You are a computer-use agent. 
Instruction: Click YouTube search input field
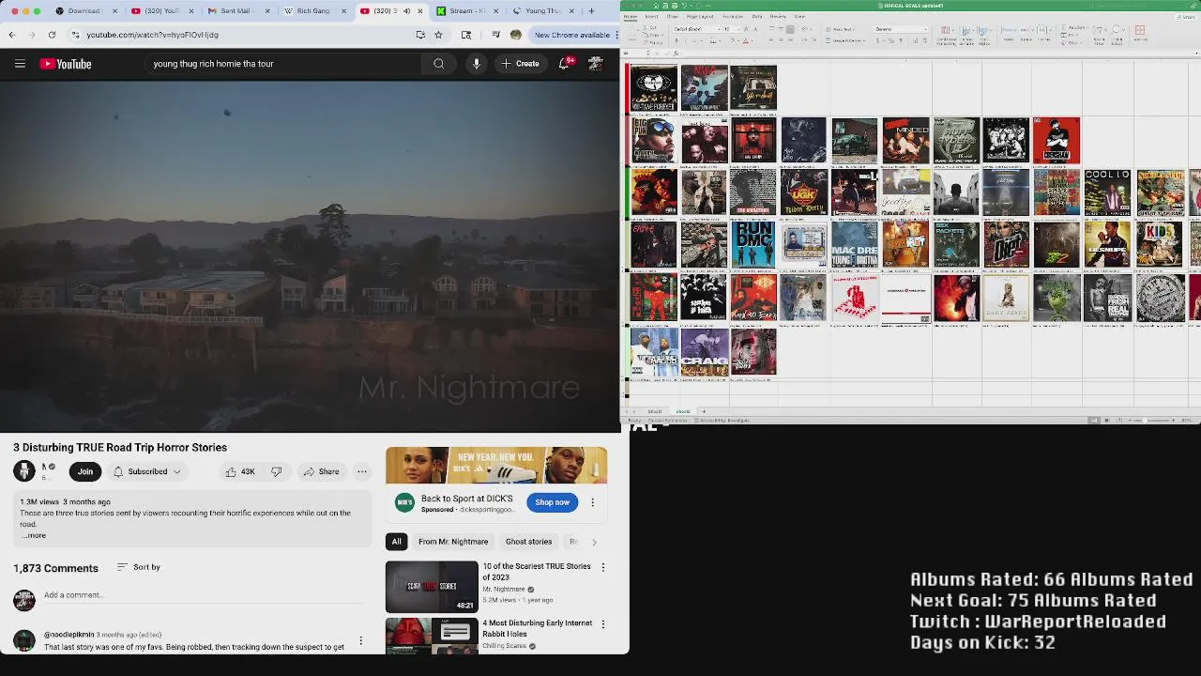[x=281, y=64]
